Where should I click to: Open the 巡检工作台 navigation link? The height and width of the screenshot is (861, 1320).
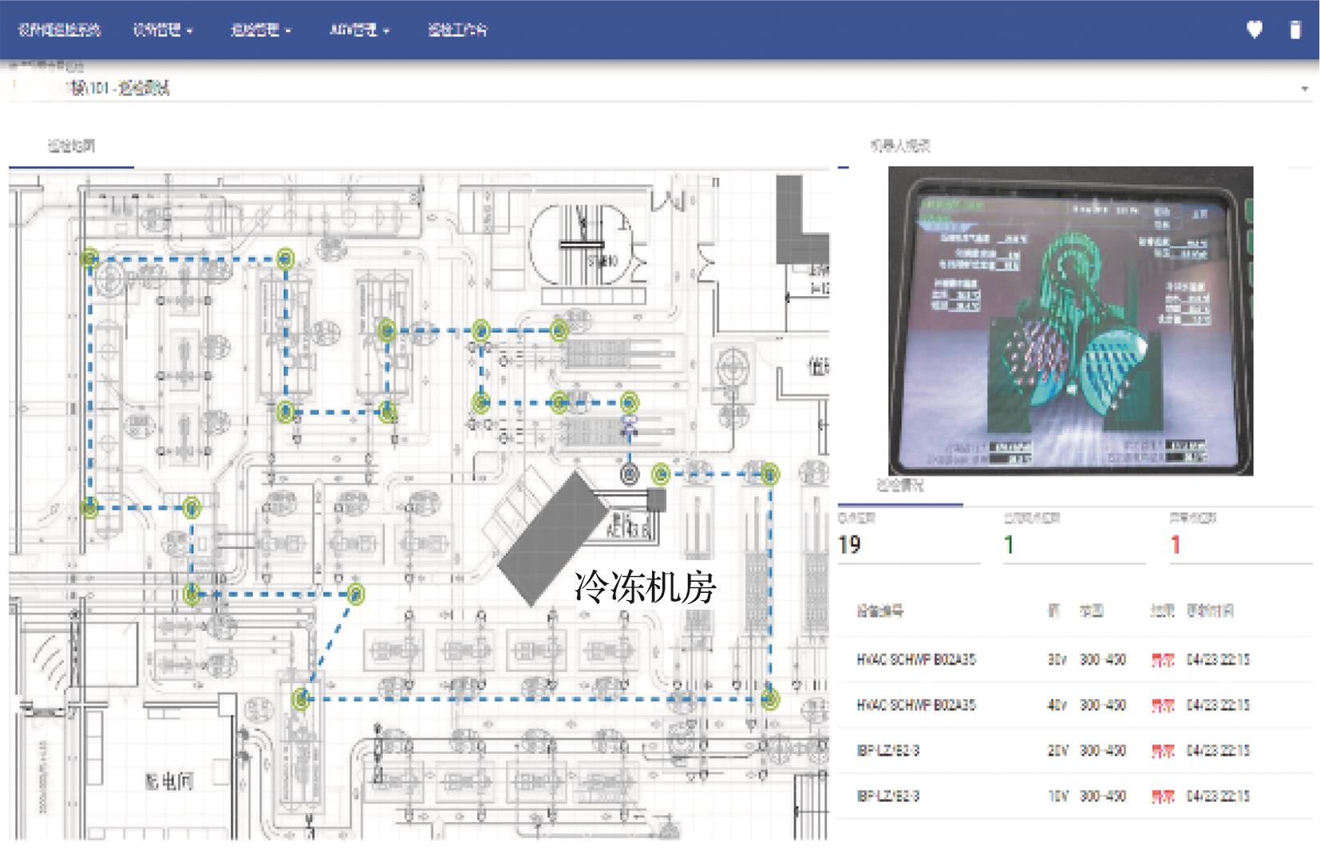457,30
